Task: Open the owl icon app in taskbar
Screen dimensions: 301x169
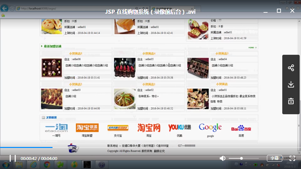Action: click(x=87, y=165)
